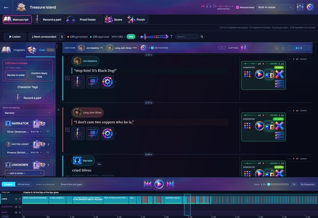Open voice tuning sliders for Oliver voice
The height and width of the screenshot is (218, 318).
coord(48,131)
